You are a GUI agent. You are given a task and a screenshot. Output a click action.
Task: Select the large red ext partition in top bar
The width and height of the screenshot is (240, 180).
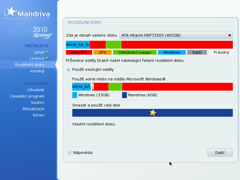177,45
